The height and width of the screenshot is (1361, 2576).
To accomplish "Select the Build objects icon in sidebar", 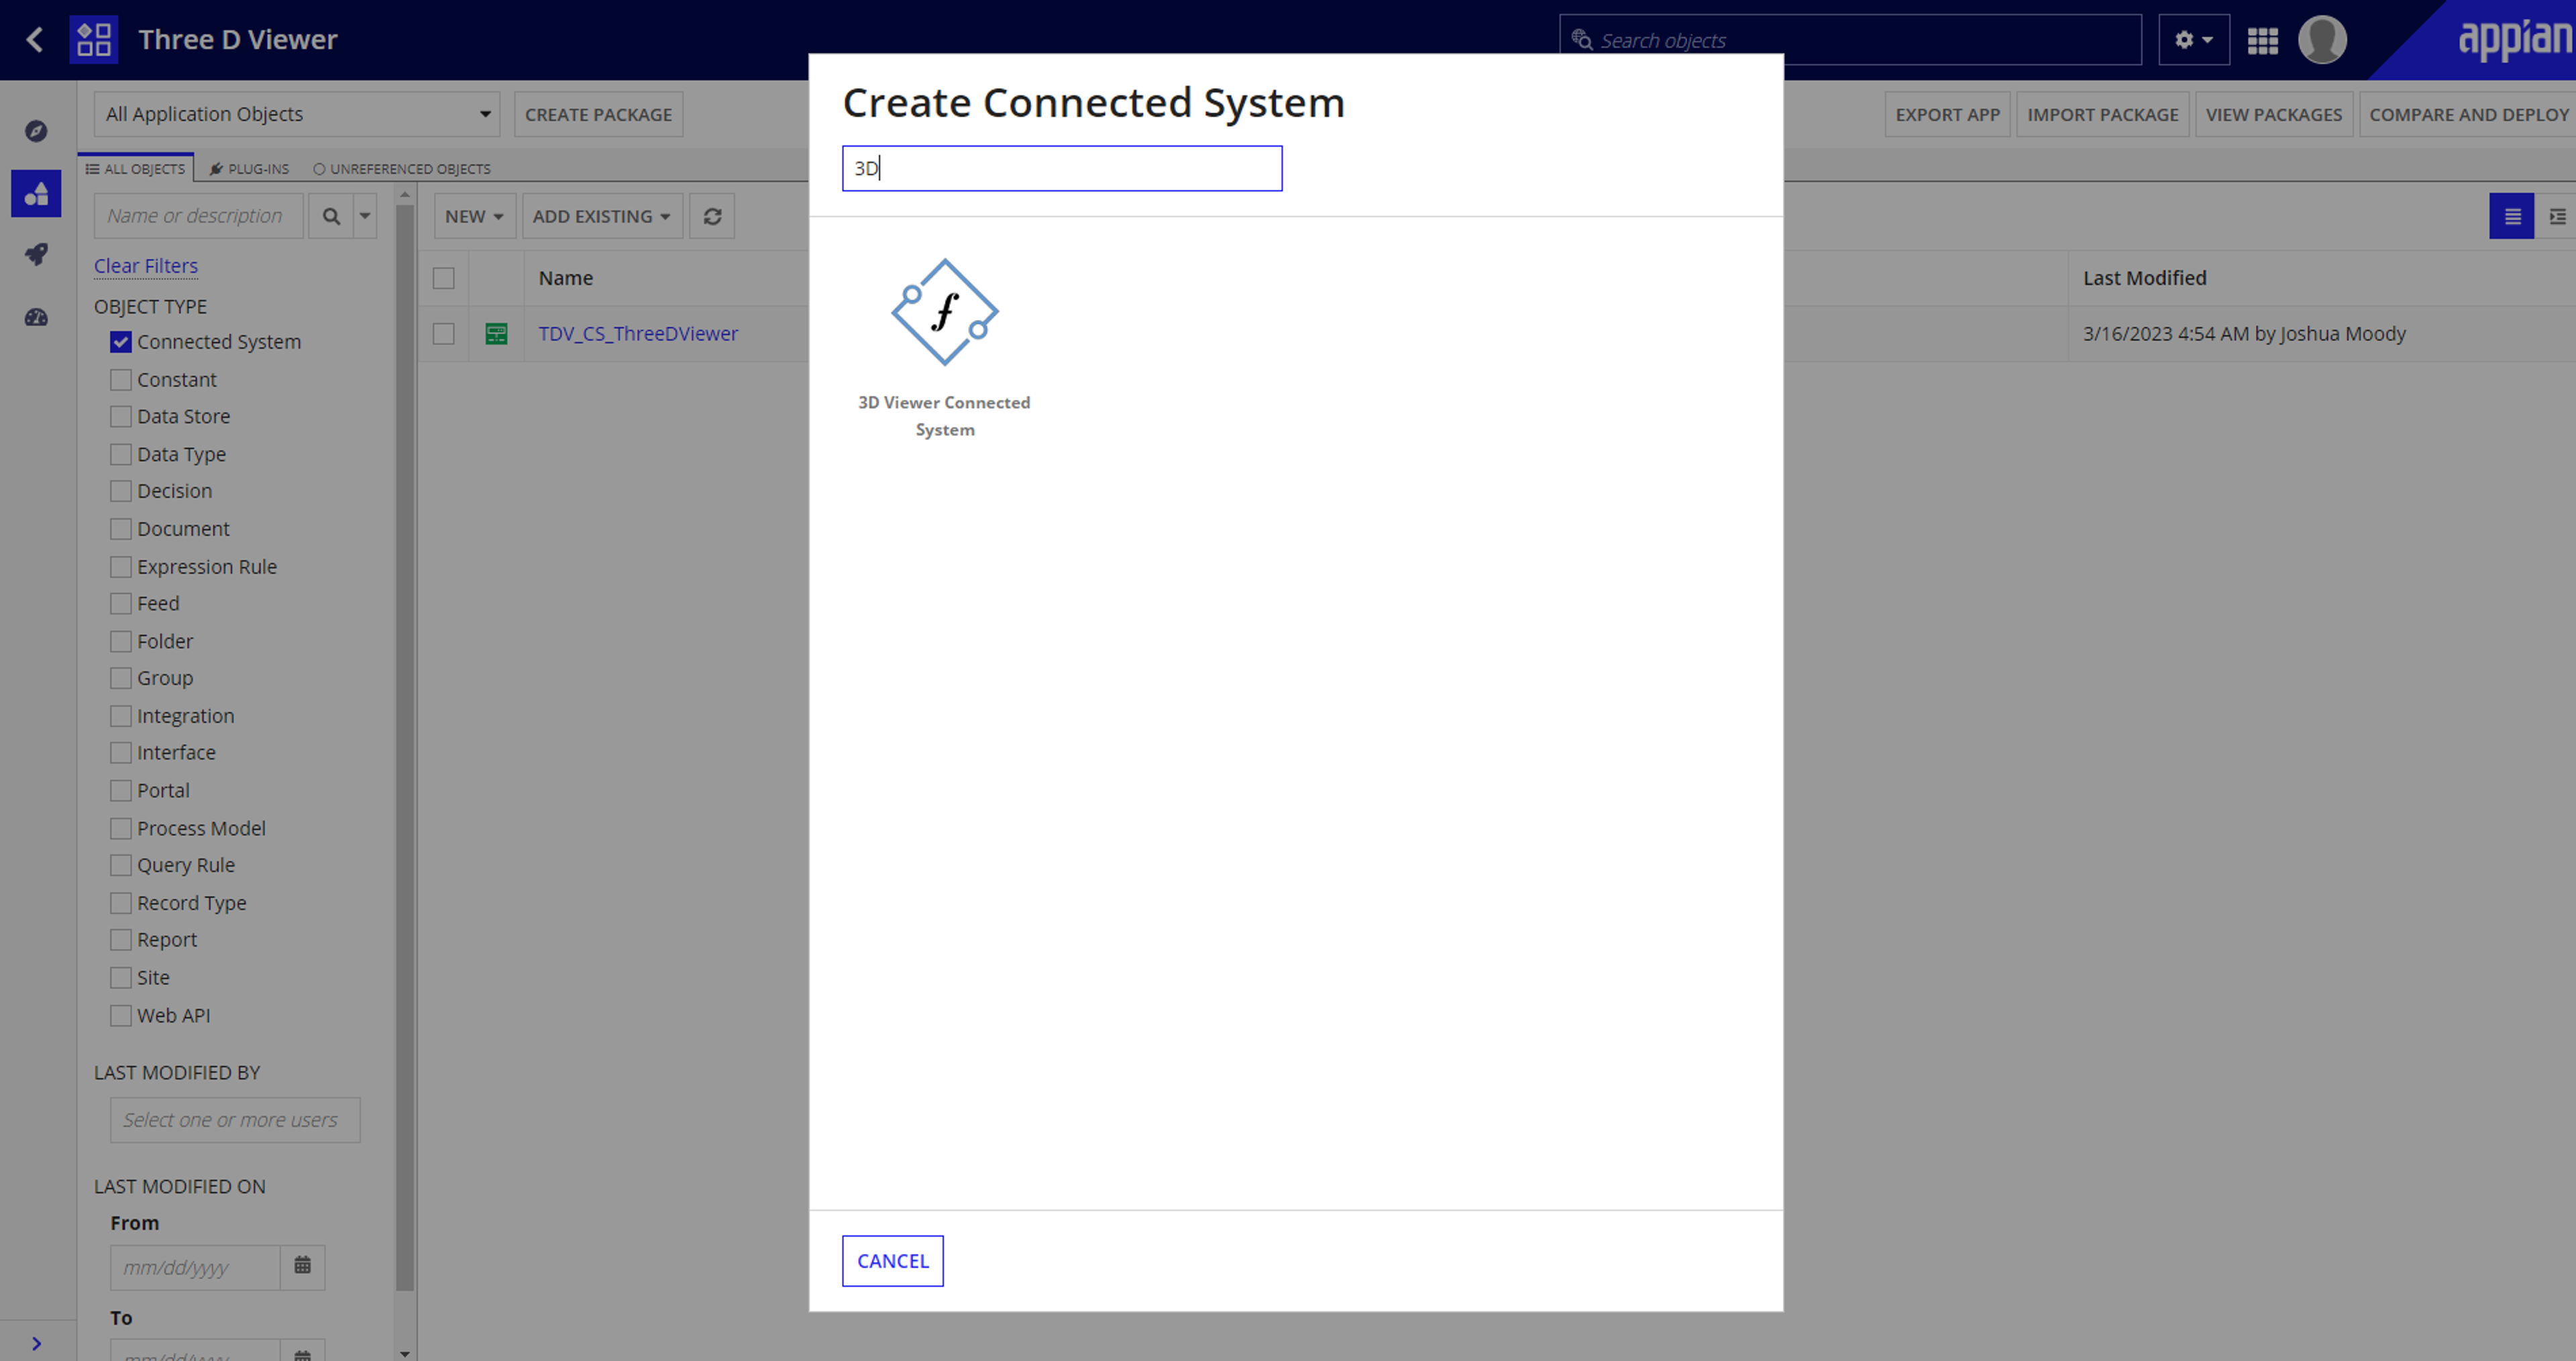I will (36, 193).
